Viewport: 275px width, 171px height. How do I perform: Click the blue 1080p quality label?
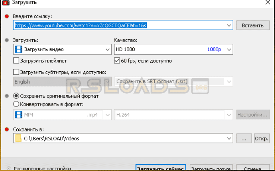[214, 49]
